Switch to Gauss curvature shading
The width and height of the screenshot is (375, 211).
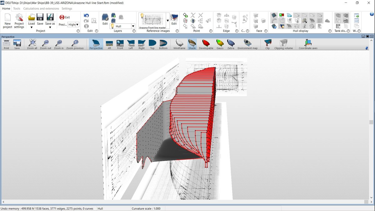[220, 44]
